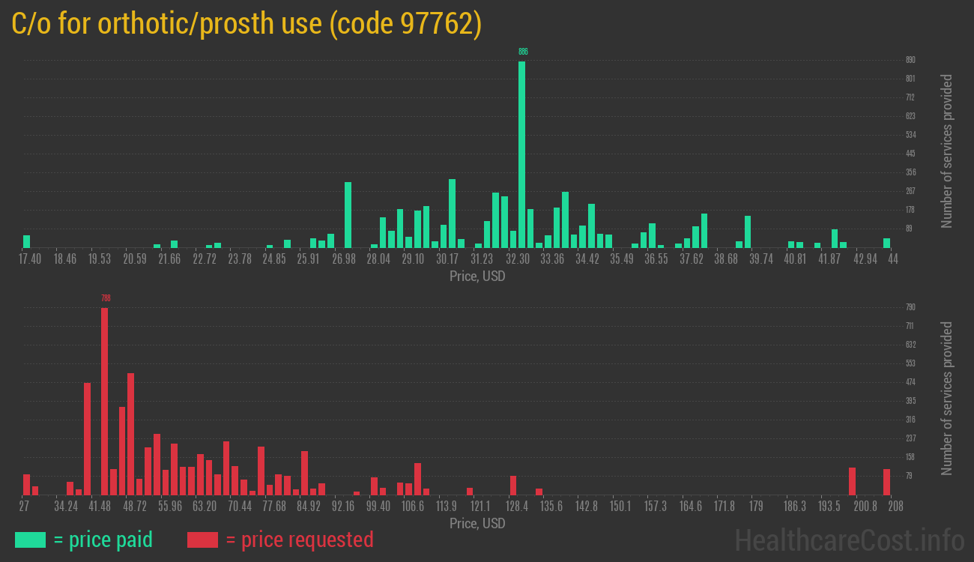Click the leftmost green bar near 17.40
The height and width of the screenshot is (562, 974).
27,241
